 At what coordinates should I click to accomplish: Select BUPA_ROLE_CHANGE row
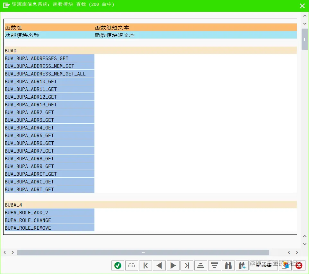click(x=49, y=220)
